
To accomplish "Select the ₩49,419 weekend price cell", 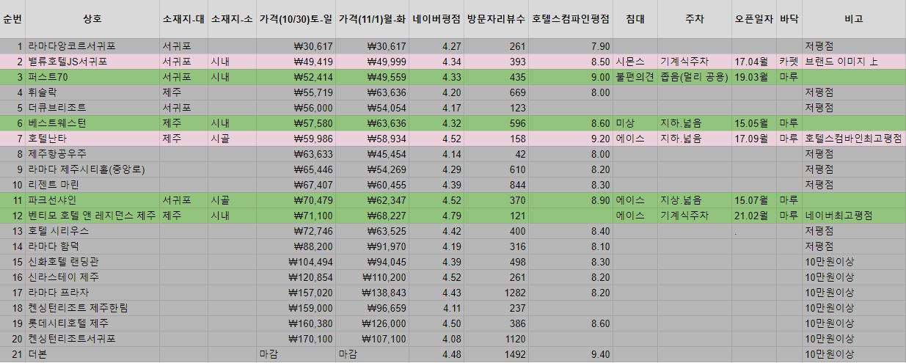I will tap(296, 62).
